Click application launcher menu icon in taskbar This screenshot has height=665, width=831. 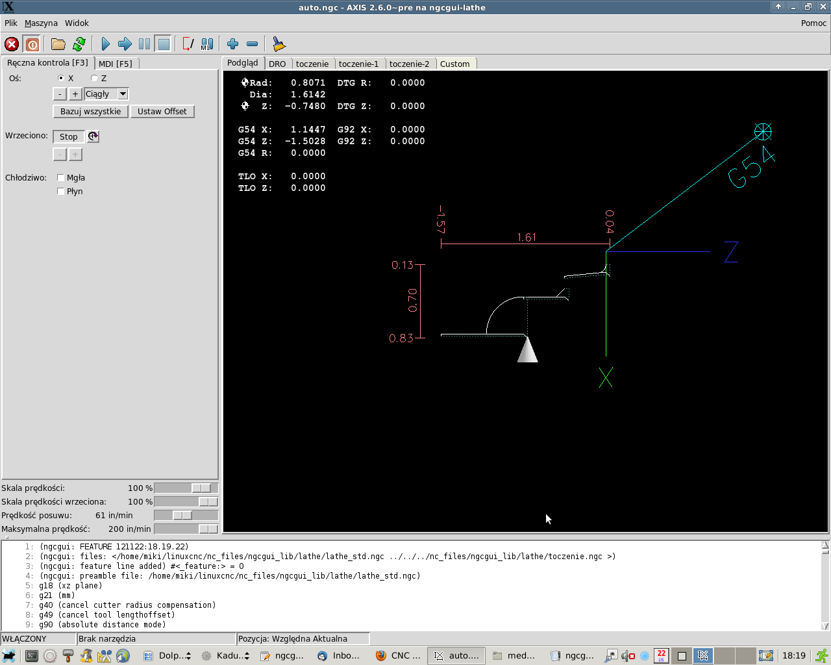coord(9,656)
